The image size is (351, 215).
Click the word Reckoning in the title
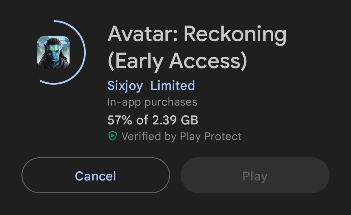(235, 34)
